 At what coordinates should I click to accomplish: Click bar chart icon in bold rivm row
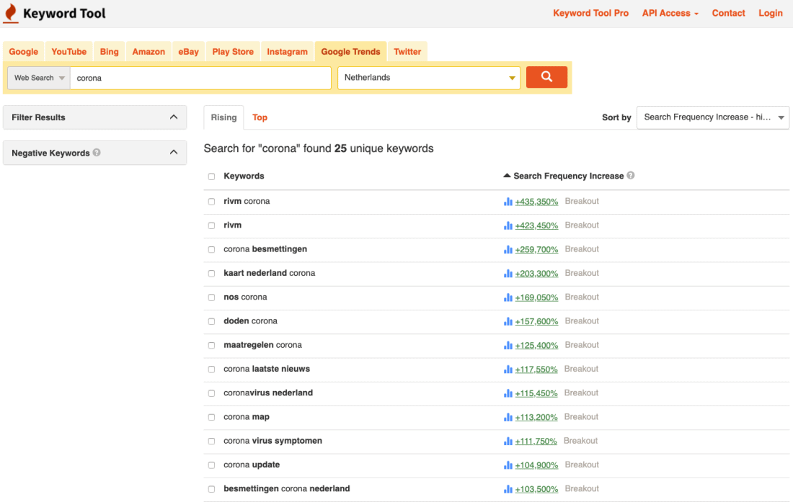coord(508,225)
